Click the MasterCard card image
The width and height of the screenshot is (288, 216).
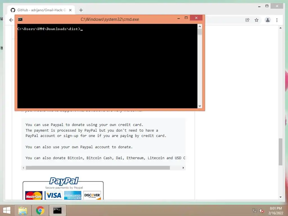[x=34, y=196]
